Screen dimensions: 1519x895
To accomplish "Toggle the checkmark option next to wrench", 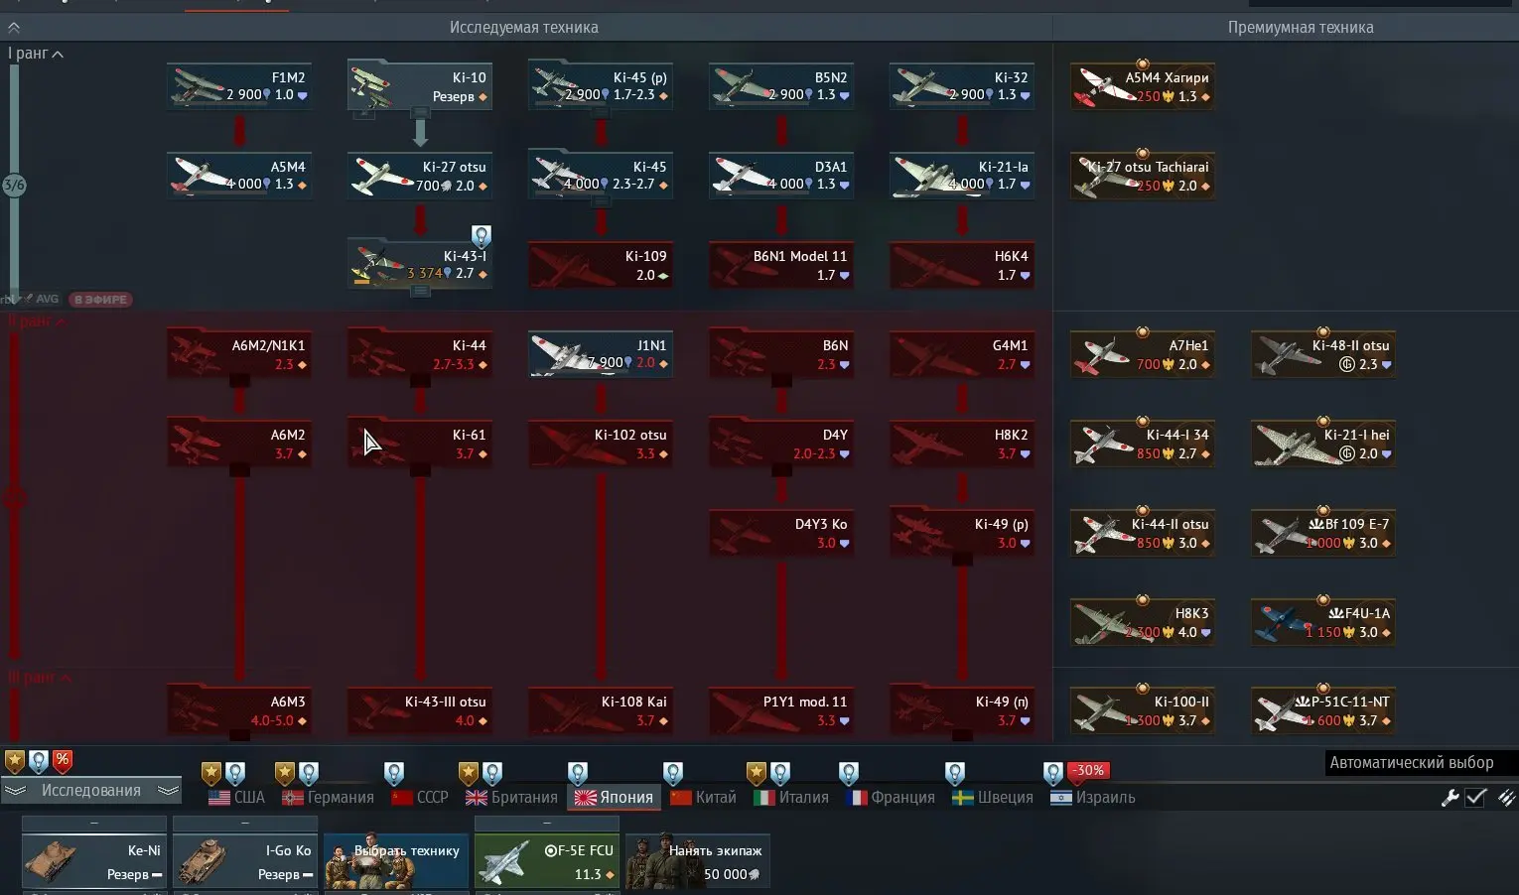I will (1476, 798).
